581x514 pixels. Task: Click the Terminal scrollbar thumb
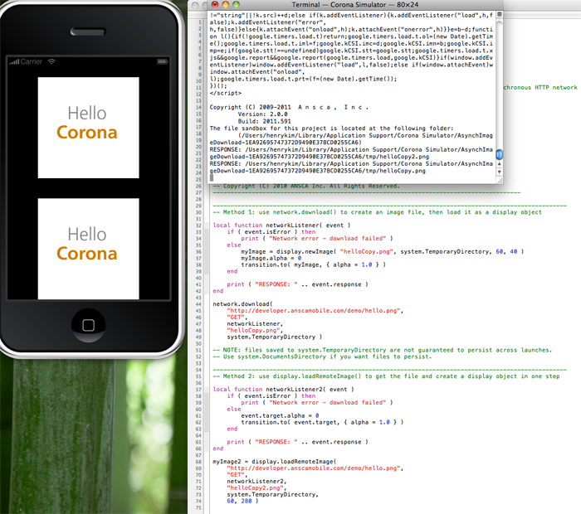click(499, 154)
